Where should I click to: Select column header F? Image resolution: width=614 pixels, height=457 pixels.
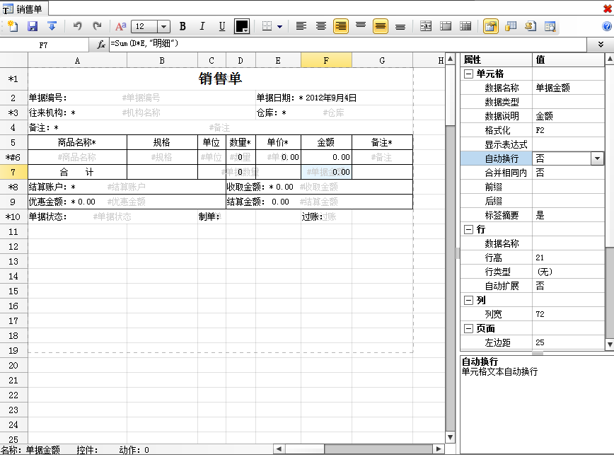tap(326, 60)
